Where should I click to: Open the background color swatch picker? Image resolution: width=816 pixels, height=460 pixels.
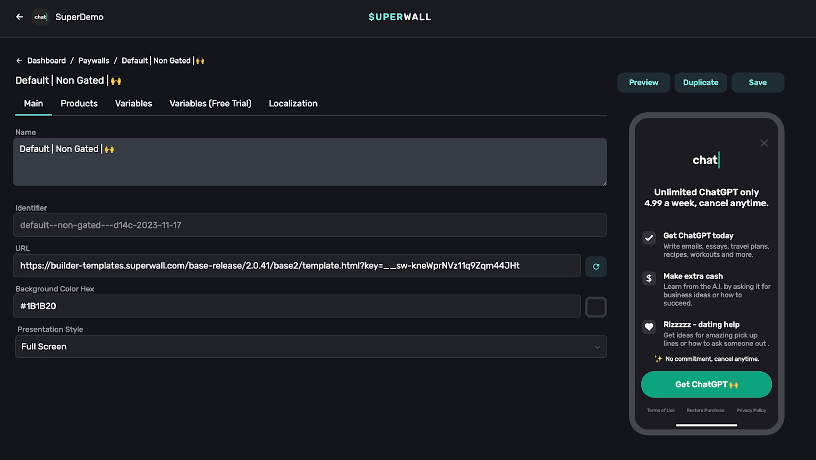tap(596, 307)
